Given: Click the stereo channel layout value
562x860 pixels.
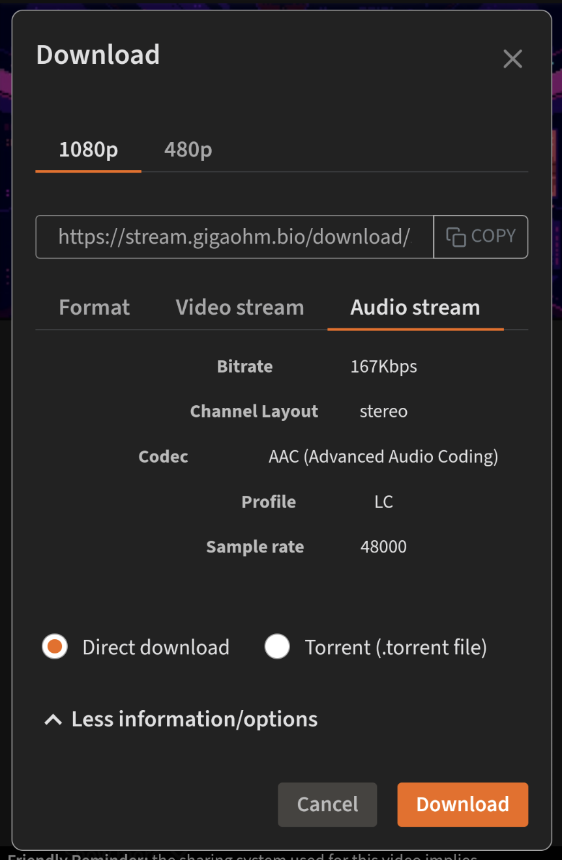Looking at the screenshot, I should coord(383,412).
